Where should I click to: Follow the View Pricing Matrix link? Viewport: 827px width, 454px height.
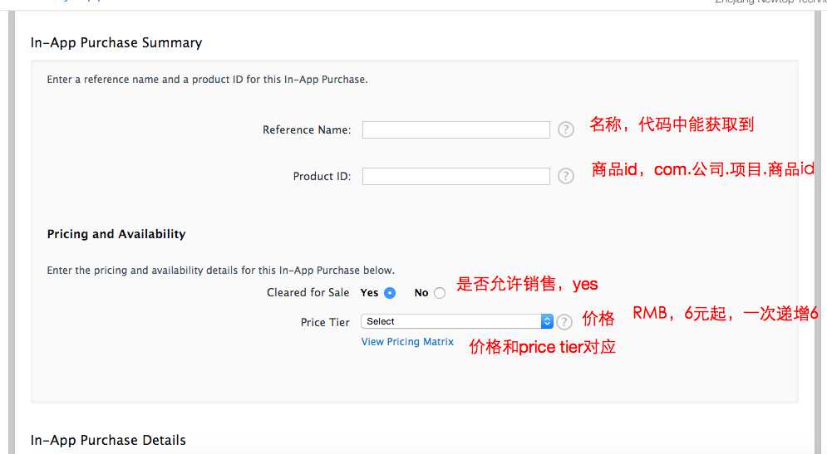407,342
